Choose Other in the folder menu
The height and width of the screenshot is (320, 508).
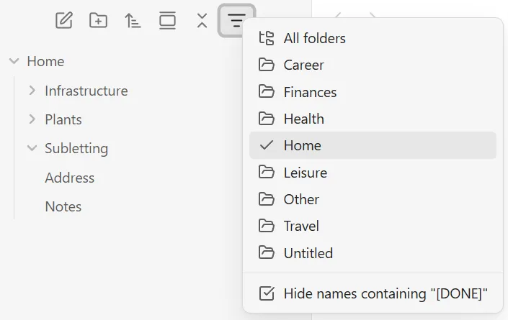pyautogui.click(x=373, y=199)
